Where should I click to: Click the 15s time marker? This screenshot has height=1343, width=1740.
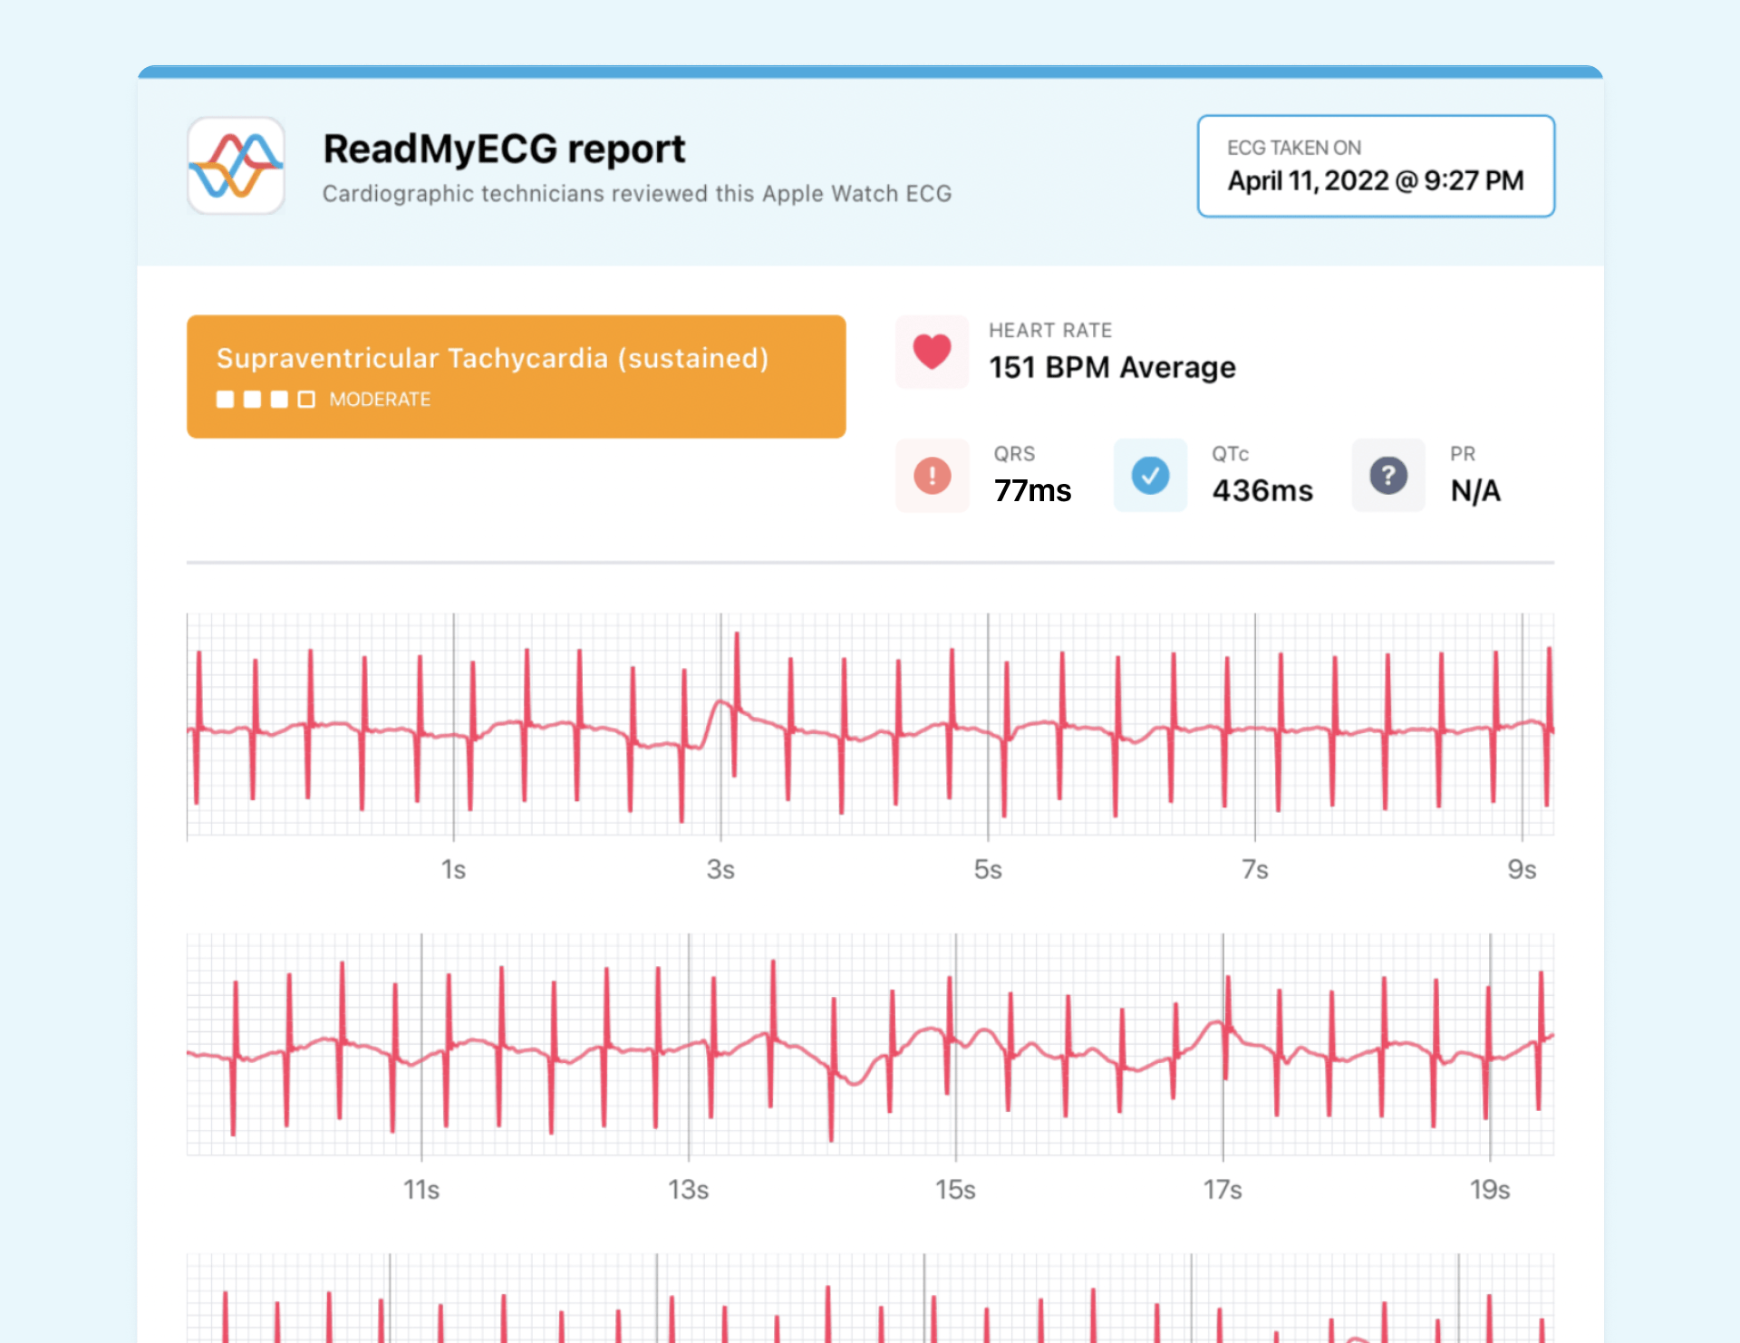tap(955, 1190)
